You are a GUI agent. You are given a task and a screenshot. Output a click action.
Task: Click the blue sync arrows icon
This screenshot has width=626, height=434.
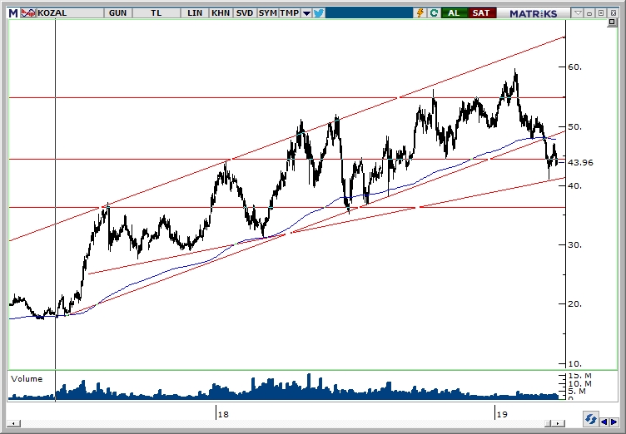point(590,419)
